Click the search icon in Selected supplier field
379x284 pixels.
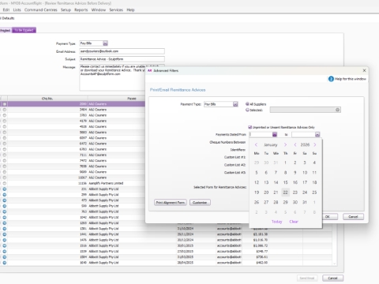coord(337,110)
